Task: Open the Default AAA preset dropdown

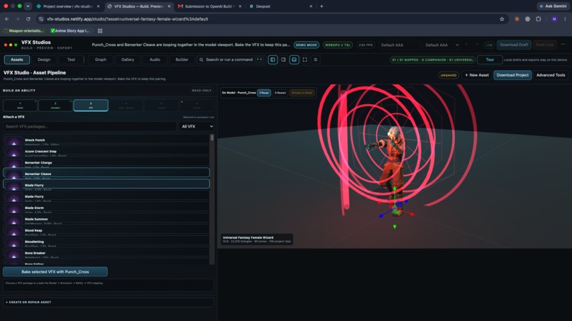Action: (x=441, y=45)
